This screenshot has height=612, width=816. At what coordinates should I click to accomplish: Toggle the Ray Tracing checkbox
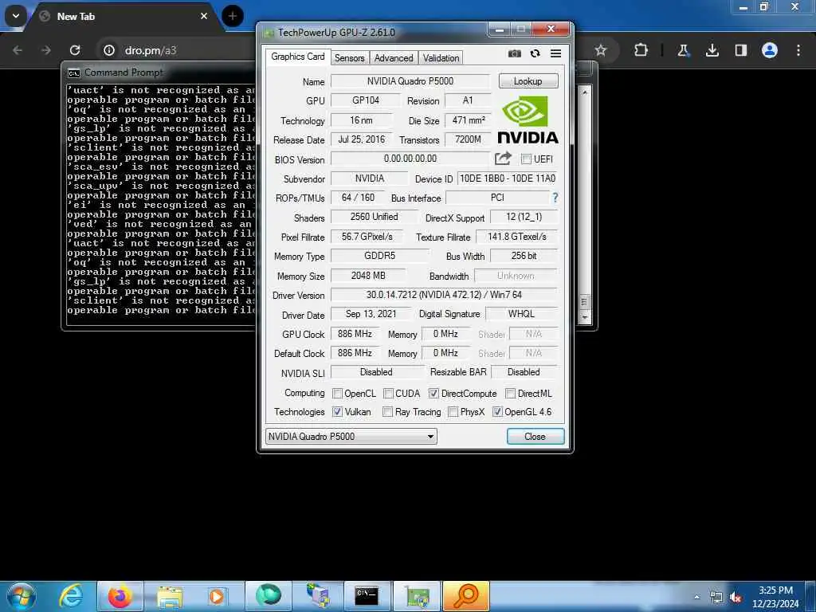coord(387,412)
